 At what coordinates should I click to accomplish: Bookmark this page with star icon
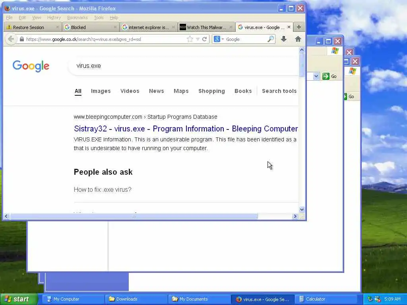pyautogui.click(x=190, y=39)
